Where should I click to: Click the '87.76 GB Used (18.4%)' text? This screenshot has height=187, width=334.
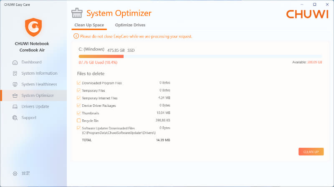coord(98,63)
